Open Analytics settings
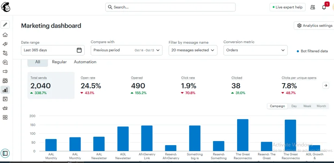Image resolution: width=334 pixels, height=163 pixels. (x=314, y=26)
